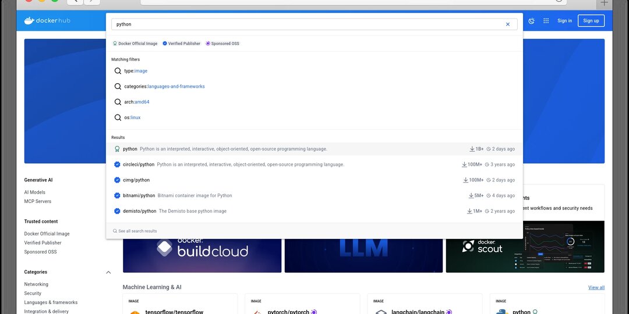Click the Docker Hub logo
This screenshot has height=314, width=629.
(x=47, y=20)
